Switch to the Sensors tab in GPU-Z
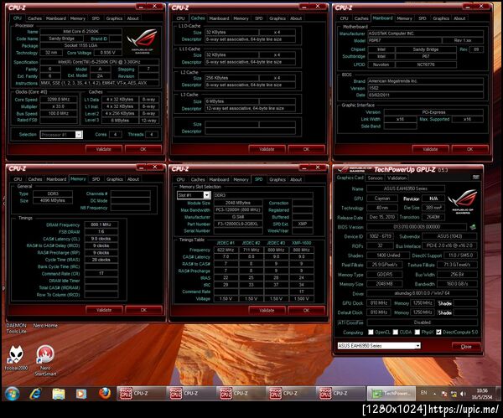Screen dimensions: 503x418 coord(375,178)
